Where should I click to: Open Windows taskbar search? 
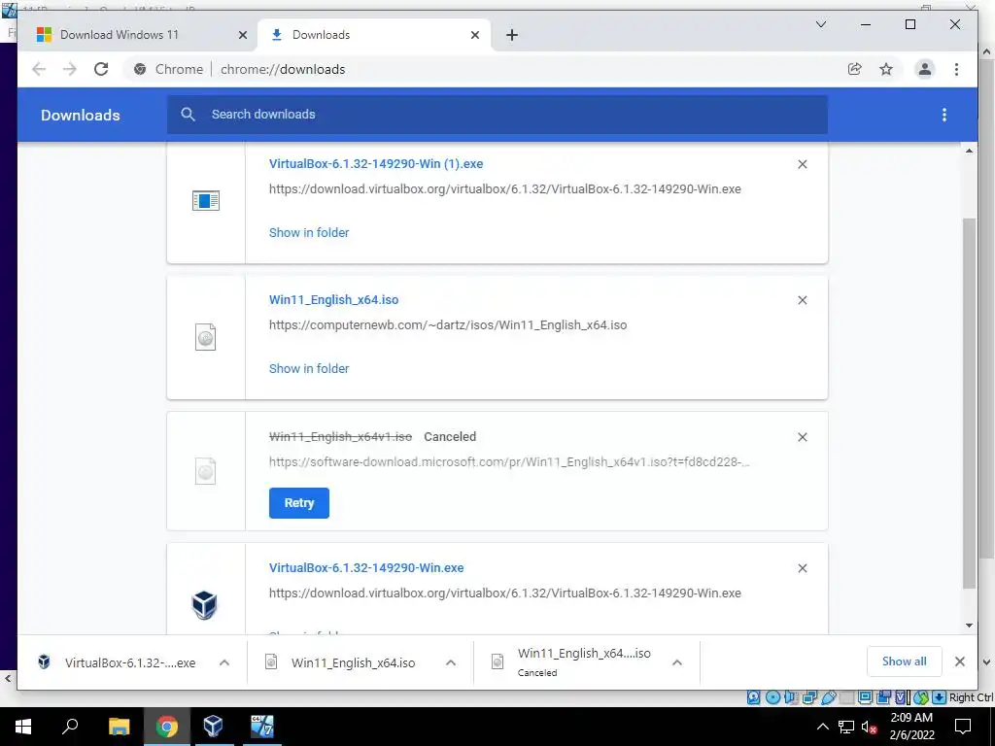coord(70,727)
